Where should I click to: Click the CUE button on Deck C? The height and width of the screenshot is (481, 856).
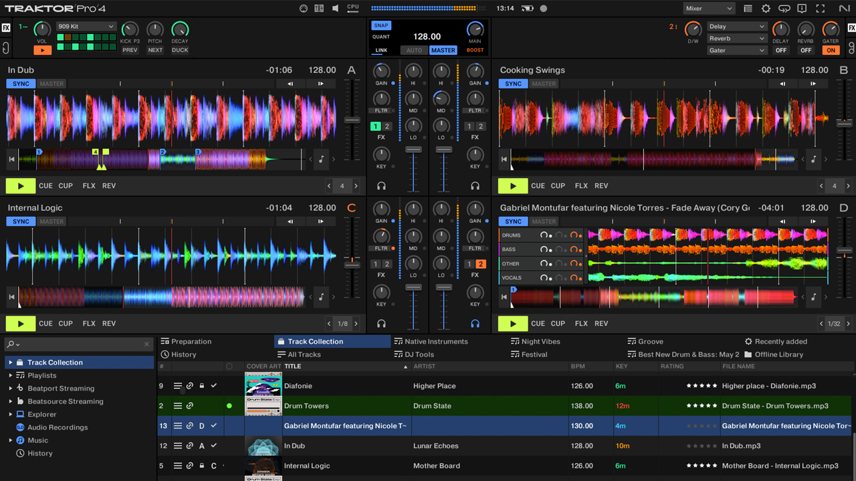point(45,324)
